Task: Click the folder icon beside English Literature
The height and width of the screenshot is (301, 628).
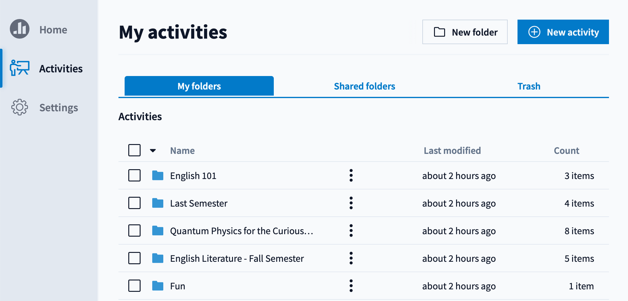Action: [x=158, y=258]
